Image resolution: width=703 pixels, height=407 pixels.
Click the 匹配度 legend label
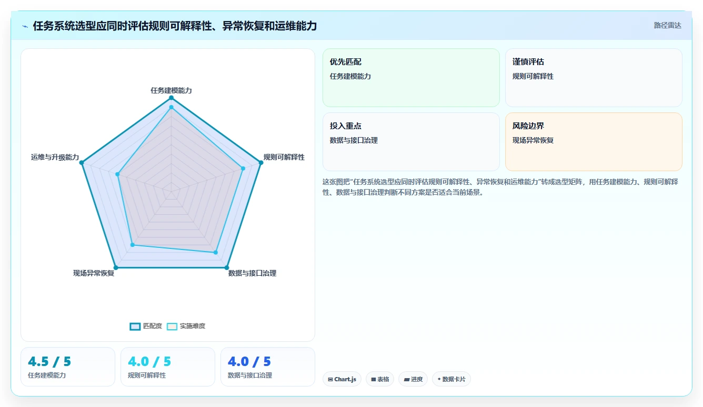point(153,326)
